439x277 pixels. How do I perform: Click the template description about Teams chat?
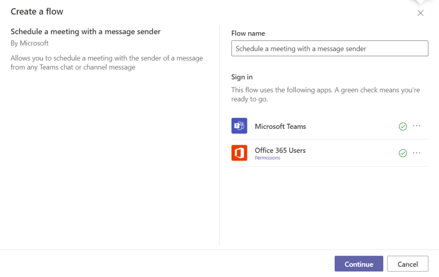point(107,63)
